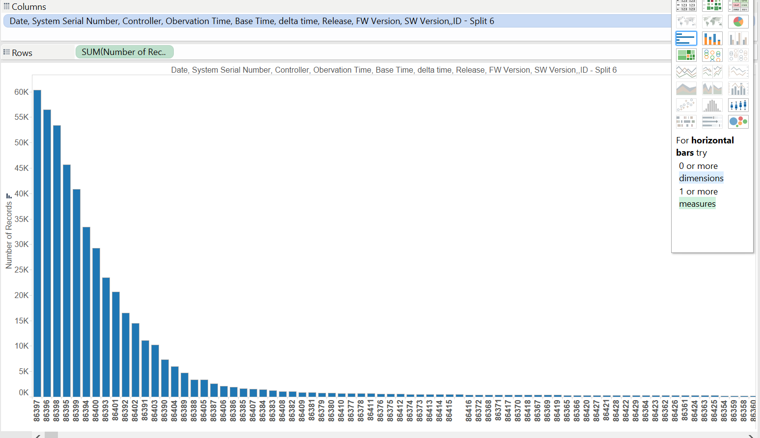This screenshot has width=760, height=438.
Task: Click the scroll right arrow at bottom
Action: 751,436
